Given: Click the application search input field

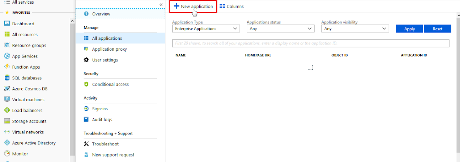Looking at the screenshot, I should [311, 43].
